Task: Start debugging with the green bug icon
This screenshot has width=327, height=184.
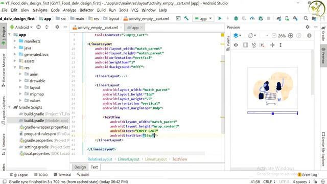Action: pos(236,18)
